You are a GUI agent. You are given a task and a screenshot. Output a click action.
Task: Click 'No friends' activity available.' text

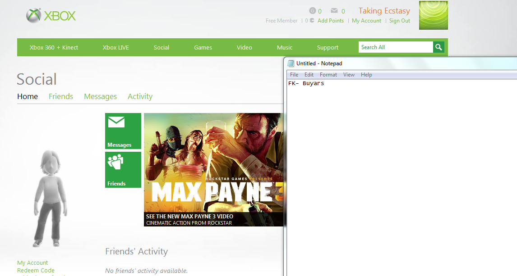click(x=147, y=271)
